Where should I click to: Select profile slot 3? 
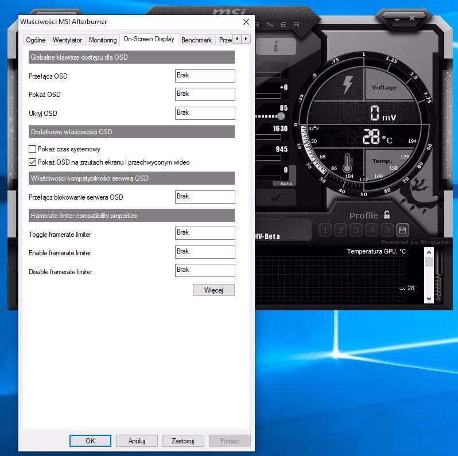click(x=356, y=231)
